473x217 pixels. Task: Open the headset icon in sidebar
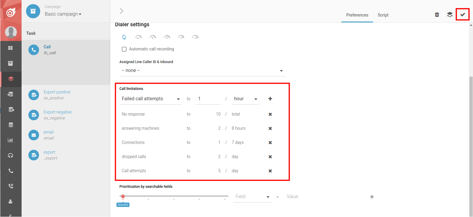(11, 155)
